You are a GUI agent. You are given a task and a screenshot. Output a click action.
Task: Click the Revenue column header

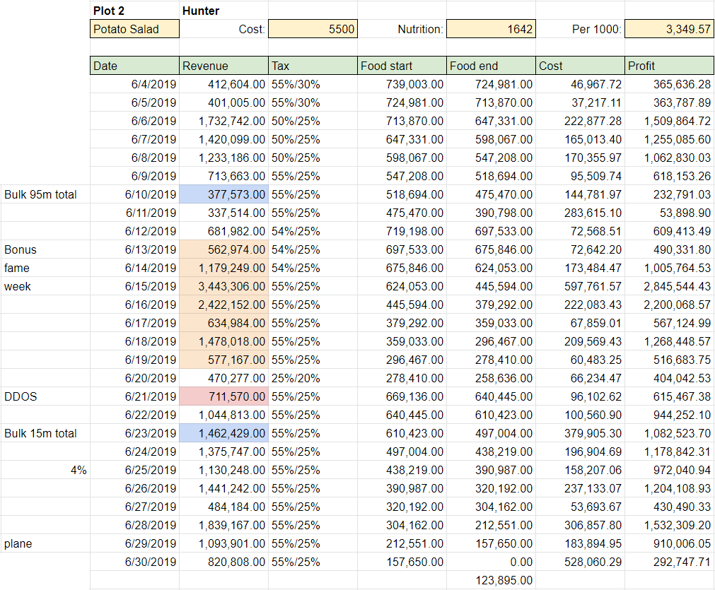(223, 66)
